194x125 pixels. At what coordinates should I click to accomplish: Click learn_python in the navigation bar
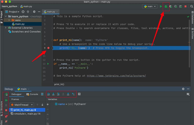coord(9,6)
